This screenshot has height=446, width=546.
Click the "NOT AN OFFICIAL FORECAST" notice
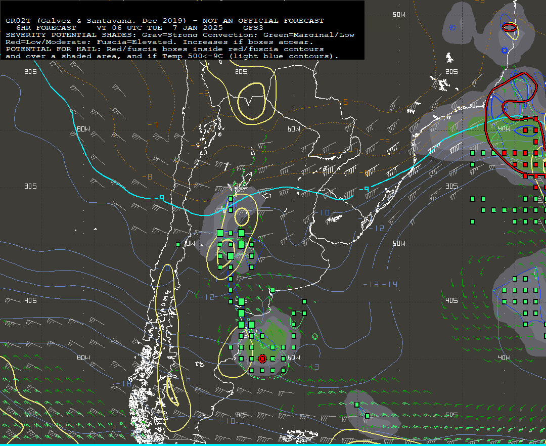263,21
